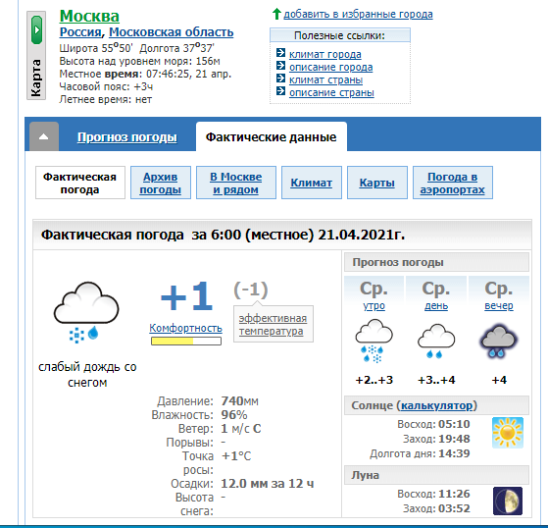548x528 pixels.
Task: Click the day length value 14:39
Action: coord(454,453)
